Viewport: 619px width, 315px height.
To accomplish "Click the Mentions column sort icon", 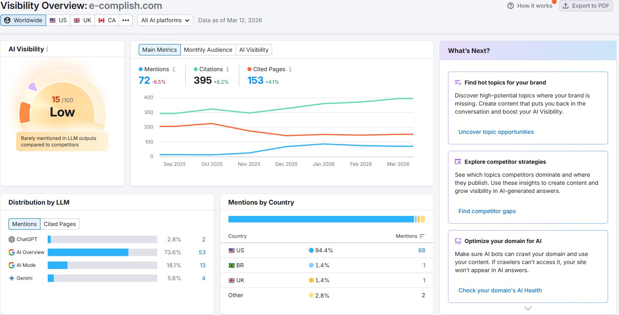I will pos(422,236).
